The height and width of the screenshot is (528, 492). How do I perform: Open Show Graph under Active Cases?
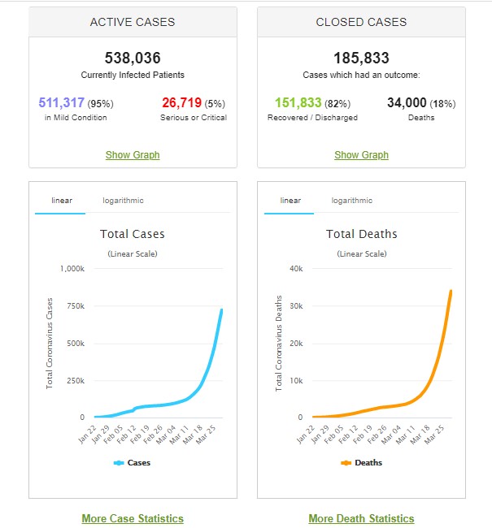point(133,155)
